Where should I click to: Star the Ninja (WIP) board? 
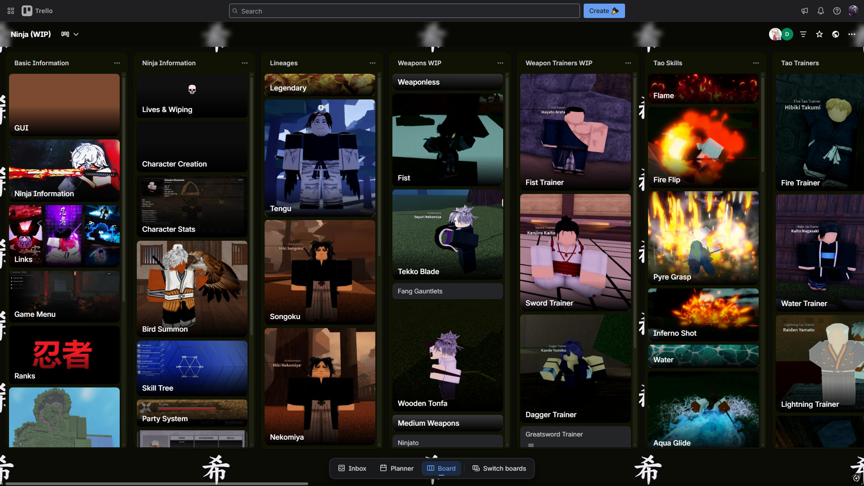pos(819,34)
